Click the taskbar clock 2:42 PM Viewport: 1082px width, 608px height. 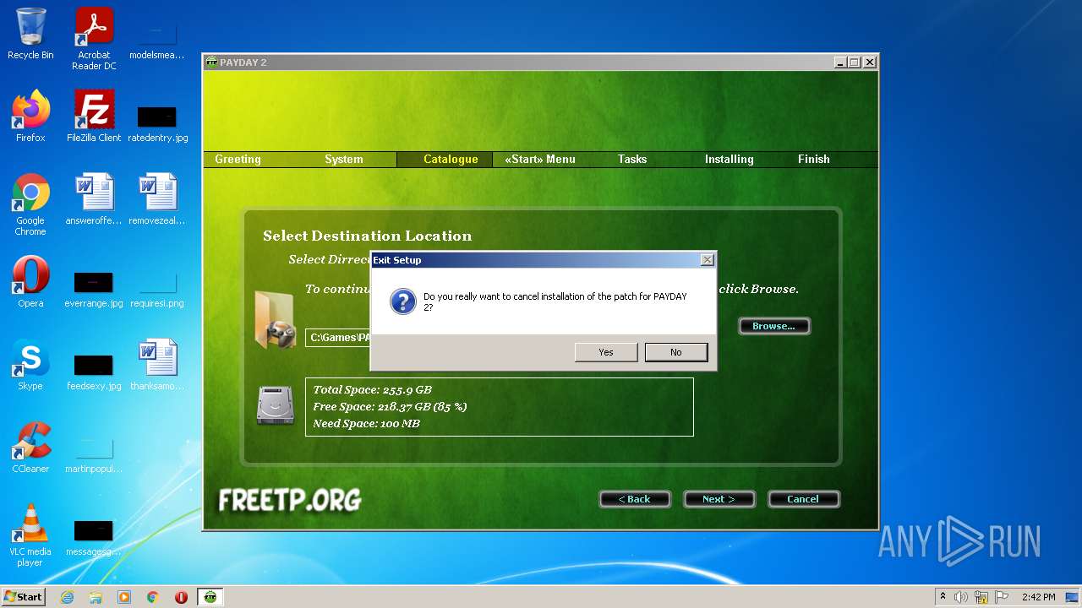coord(1038,597)
